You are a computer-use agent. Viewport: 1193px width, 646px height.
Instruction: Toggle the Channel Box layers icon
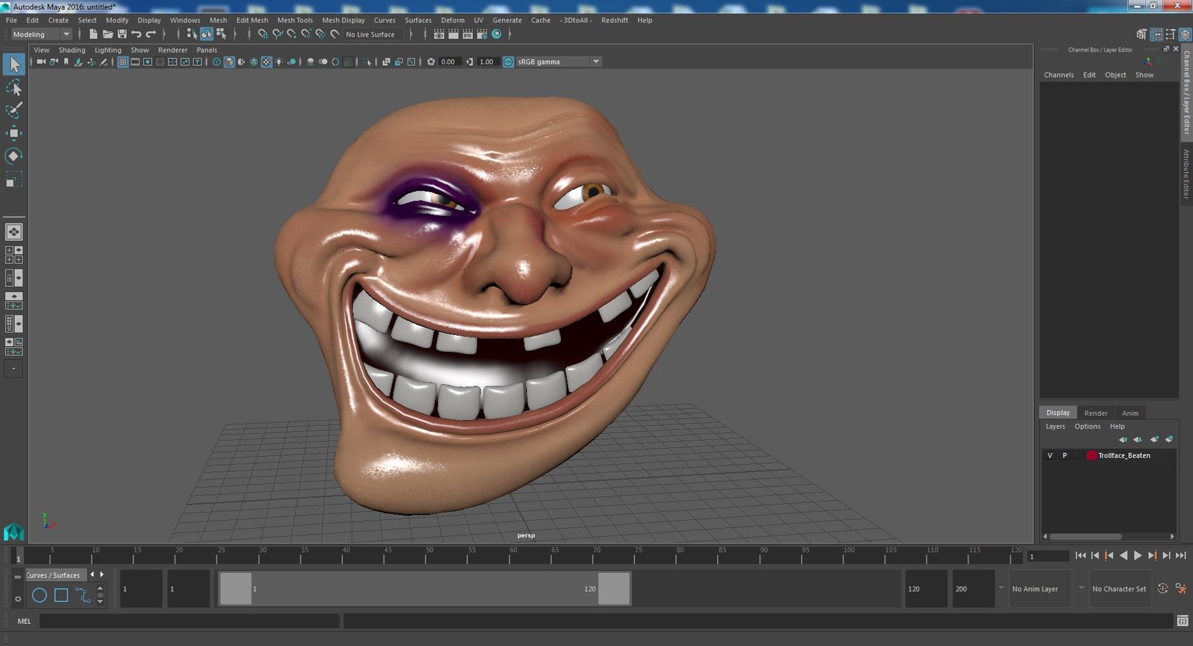[x=1185, y=34]
